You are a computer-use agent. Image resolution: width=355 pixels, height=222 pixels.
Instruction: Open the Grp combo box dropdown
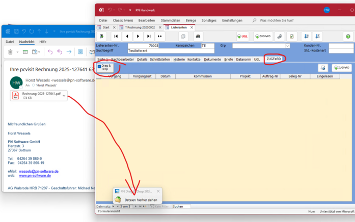point(287,46)
